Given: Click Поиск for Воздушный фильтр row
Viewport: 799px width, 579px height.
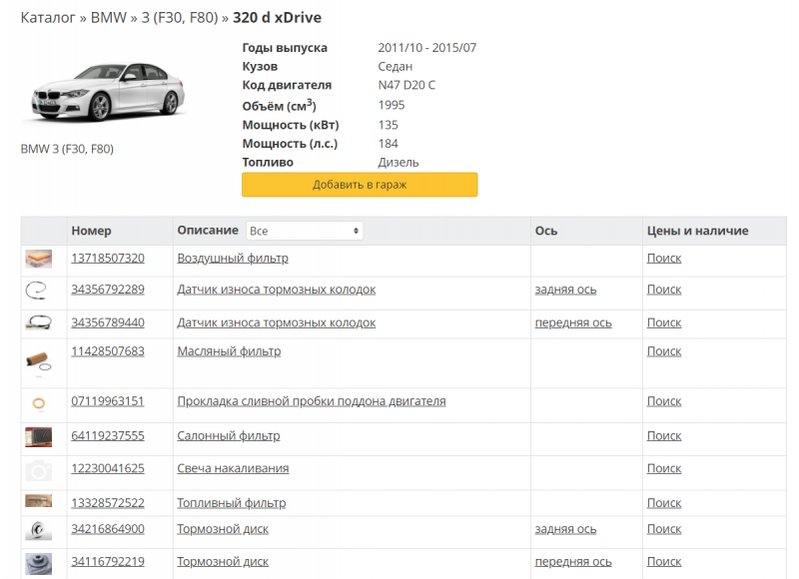Looking at the screenshot, I should click(664, 259).
